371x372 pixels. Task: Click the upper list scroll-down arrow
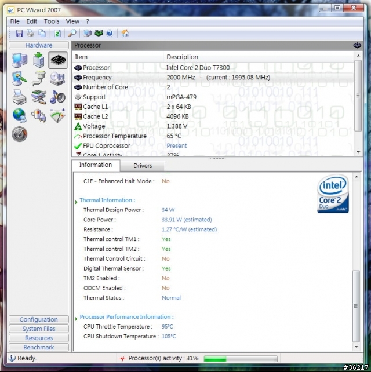coord(358,152)
